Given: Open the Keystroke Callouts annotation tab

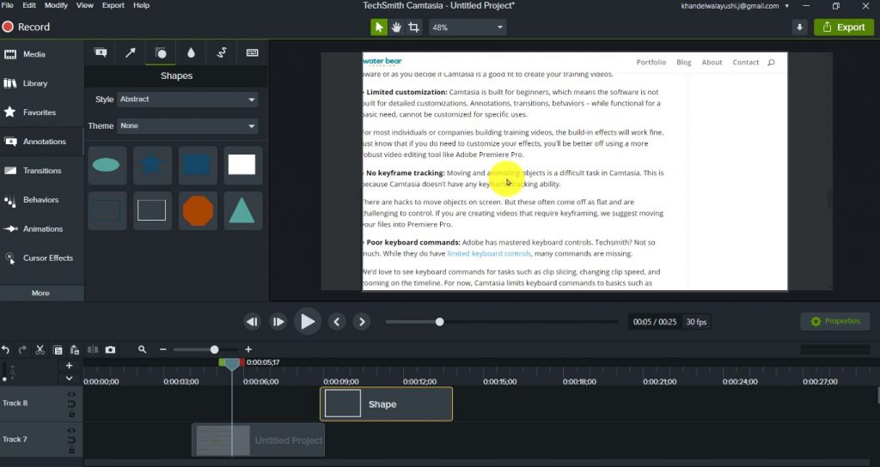Looking at the screenshot, I should [x=252, y=52].
